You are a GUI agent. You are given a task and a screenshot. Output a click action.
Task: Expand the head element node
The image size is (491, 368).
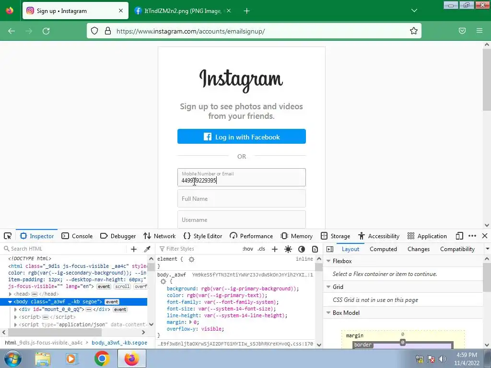[11, 294]
